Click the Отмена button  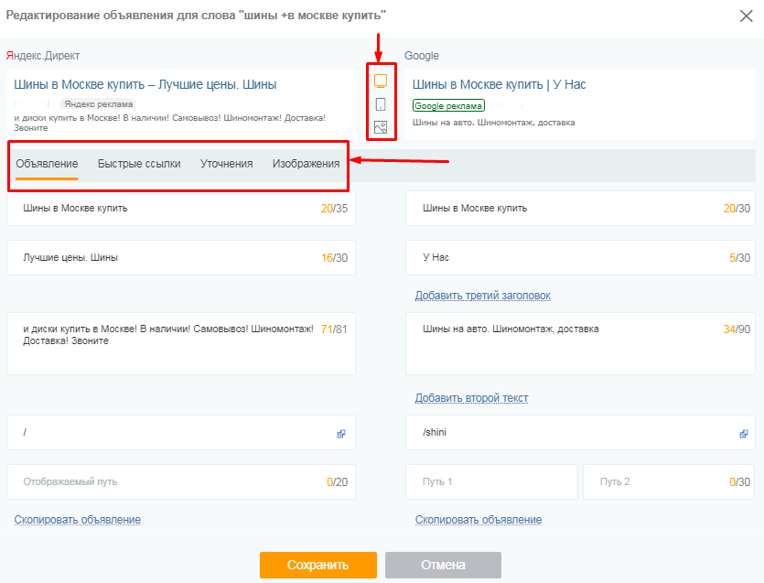[x=443, y=565]
